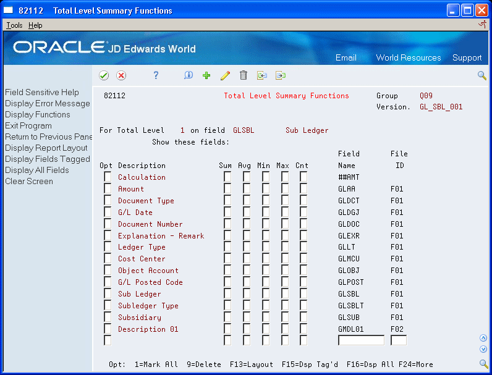492x375 pixels.
Task: Click Opt field for Ledger Type row
Action: [108, 246]
